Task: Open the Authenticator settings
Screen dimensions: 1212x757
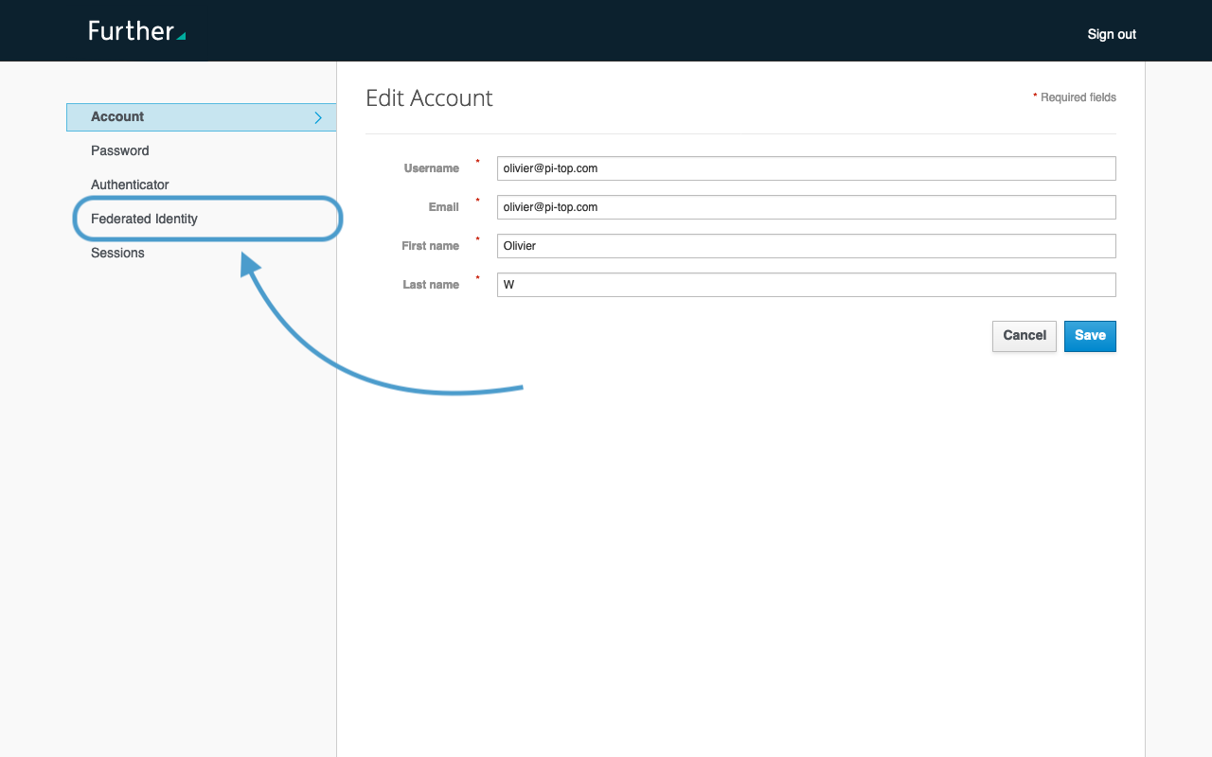Action: tap(130, 185)
